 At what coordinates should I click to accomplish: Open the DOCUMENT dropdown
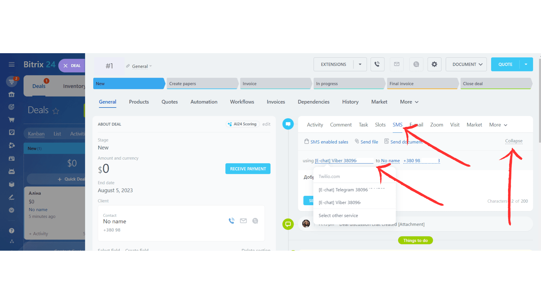466,64
